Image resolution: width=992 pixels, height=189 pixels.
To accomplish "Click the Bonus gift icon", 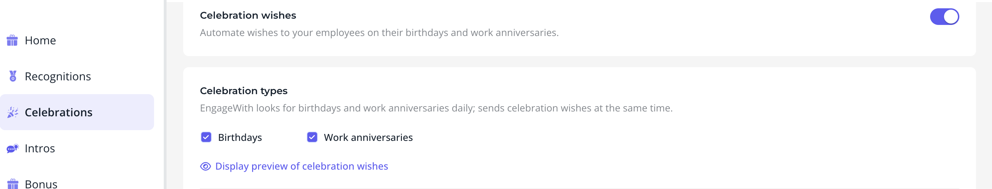I will tap(13, 184).
